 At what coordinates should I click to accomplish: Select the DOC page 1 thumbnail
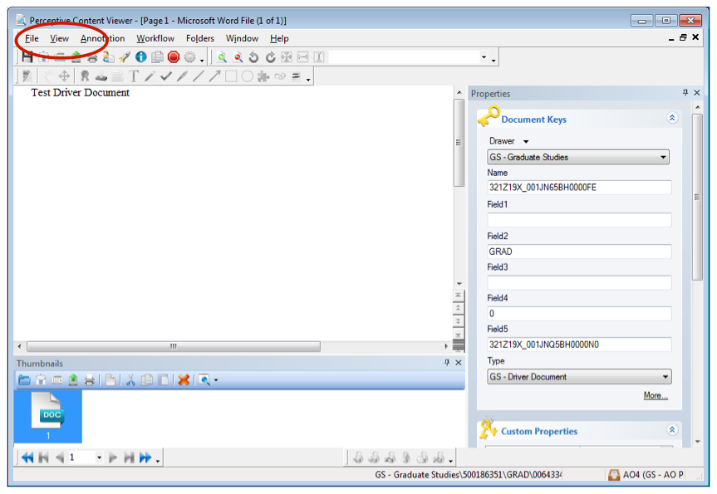click(x=48, y=415)
